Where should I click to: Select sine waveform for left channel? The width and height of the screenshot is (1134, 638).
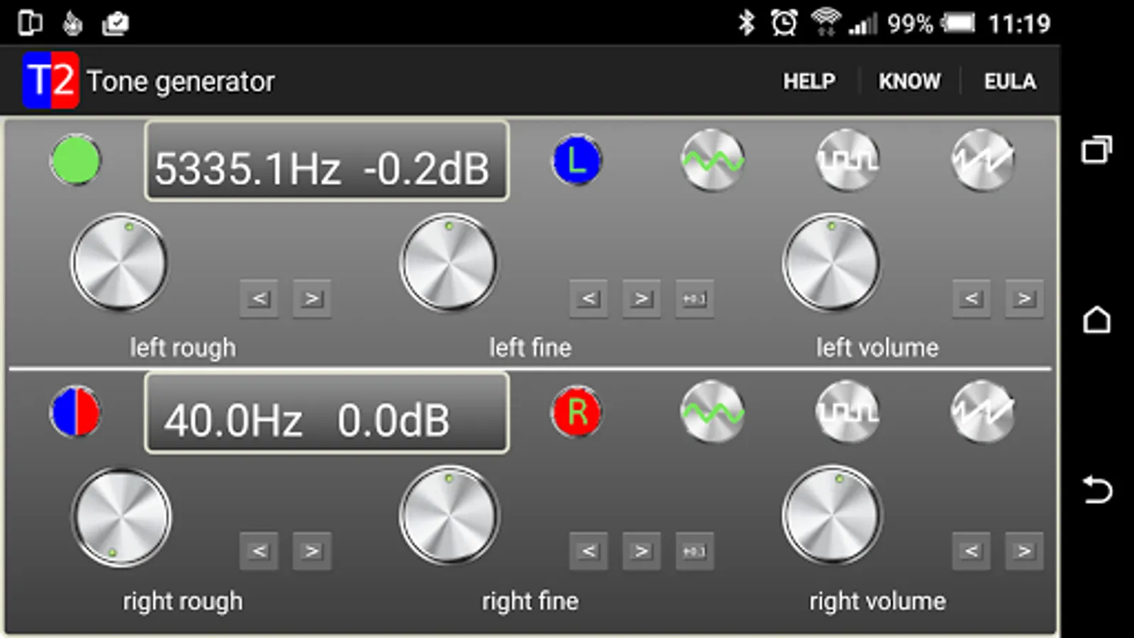(712, 161)
